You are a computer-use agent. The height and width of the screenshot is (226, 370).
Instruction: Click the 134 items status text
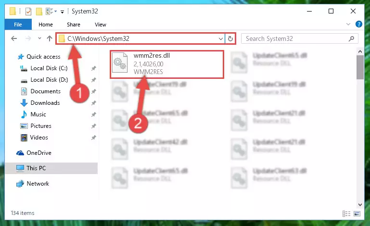tap(23, 213)
